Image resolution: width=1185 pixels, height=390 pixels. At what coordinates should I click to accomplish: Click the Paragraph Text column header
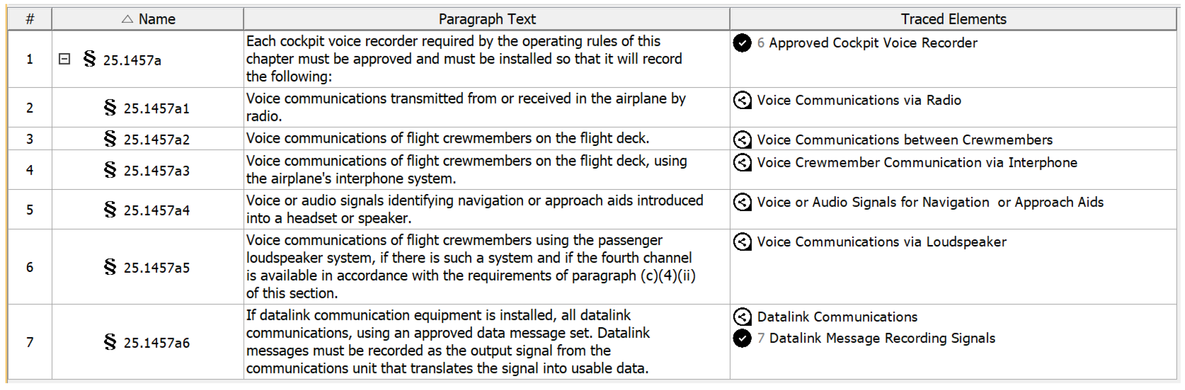(487, 19)
